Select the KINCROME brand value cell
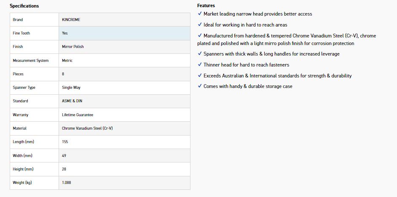 click(x=71, y=20)
